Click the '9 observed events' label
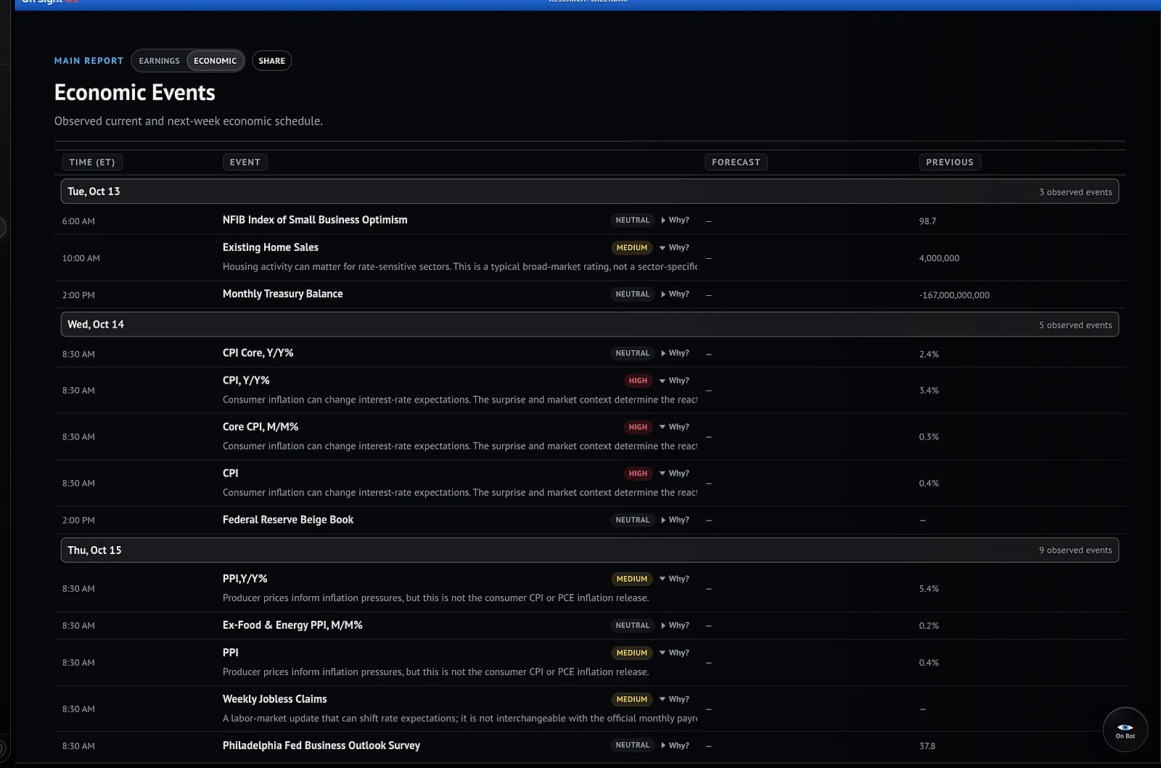The height and width of the screenshot is (768, 1161). click(1075, 550)
